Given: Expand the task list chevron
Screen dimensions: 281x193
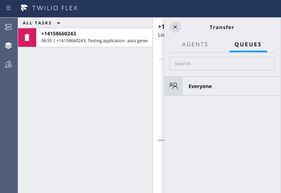Looking at the screenshot, I should point(58,23).
